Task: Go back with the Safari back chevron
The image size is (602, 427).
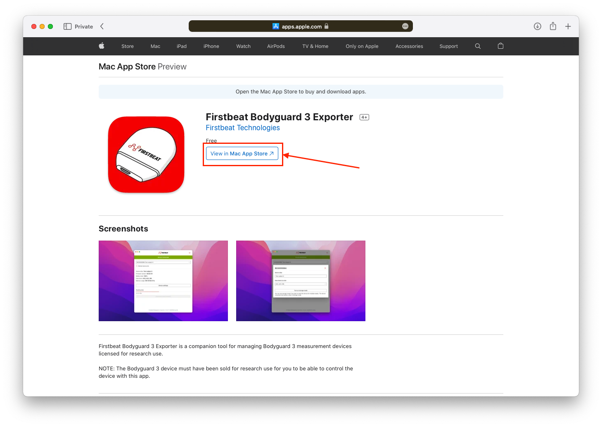Action: [x=102, y=26]
